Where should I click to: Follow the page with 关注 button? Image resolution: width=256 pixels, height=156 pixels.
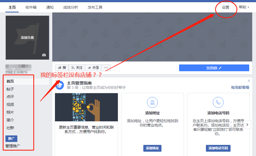click(77, 68)
